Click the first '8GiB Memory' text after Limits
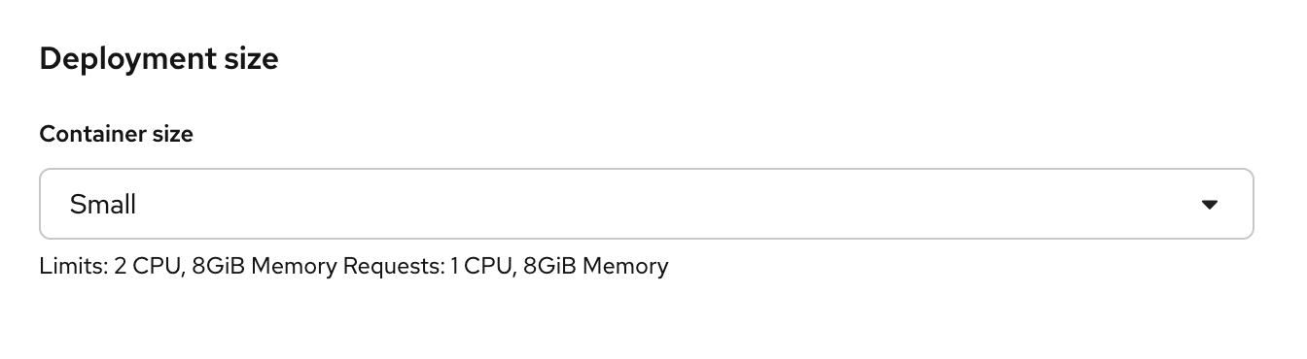 tap(265, 266)
